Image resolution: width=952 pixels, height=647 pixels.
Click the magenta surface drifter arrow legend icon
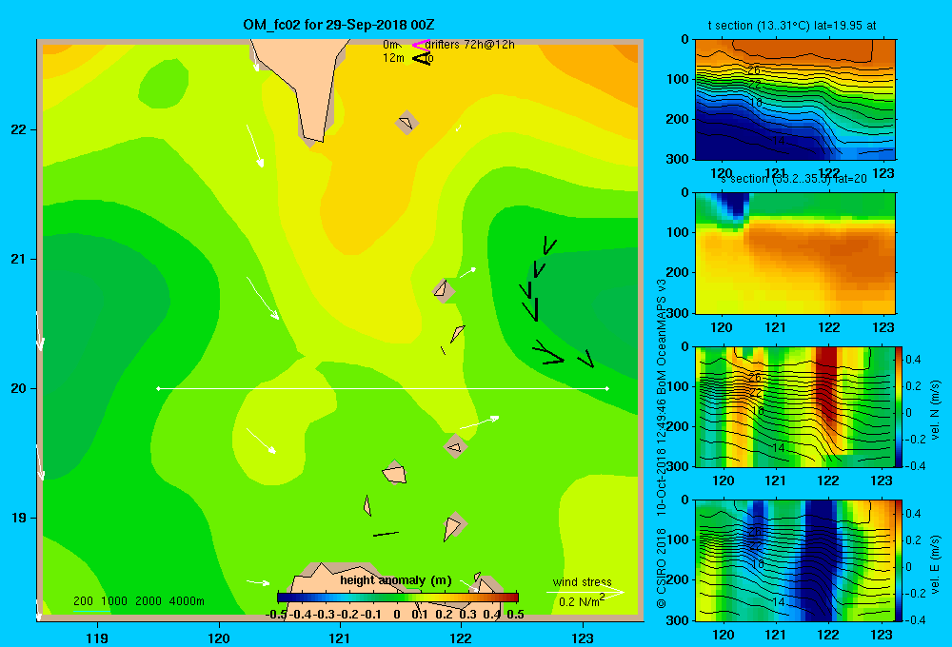(421, 45)
